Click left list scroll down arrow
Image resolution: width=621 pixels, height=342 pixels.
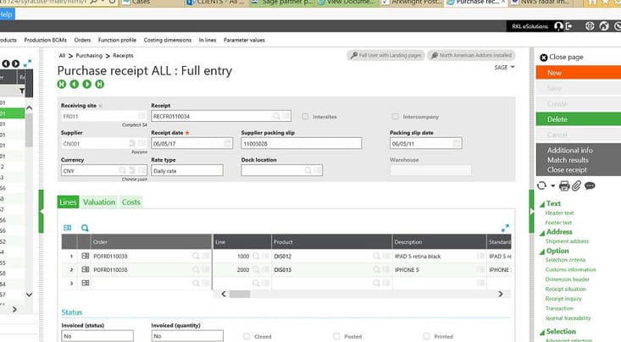point(29,295)
